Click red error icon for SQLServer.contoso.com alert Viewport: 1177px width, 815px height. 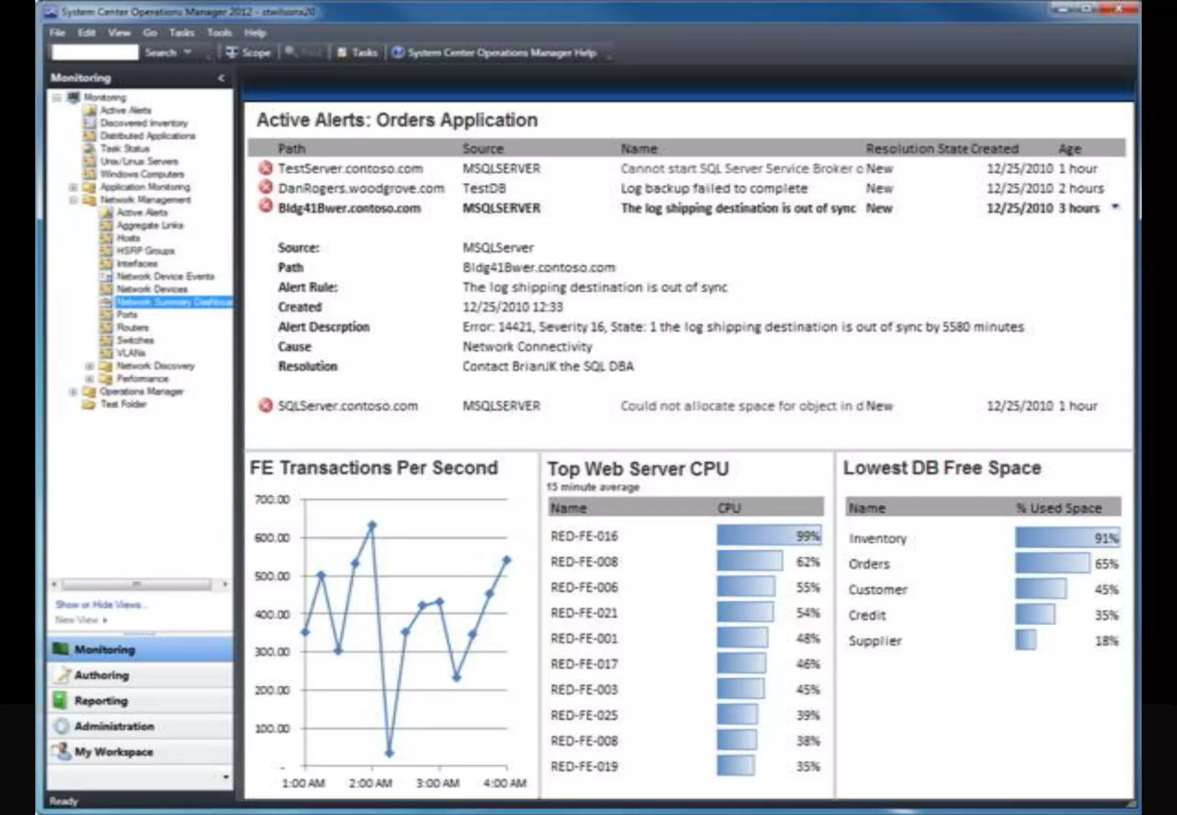point(266,406)
